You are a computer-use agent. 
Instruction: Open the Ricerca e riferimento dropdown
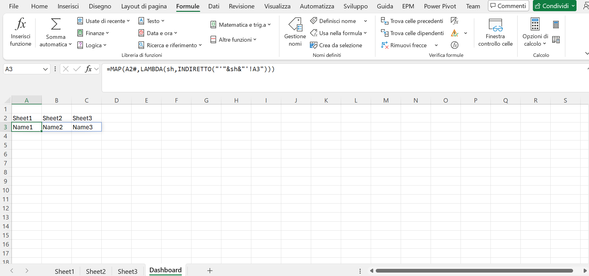click(x=170, y=45)
